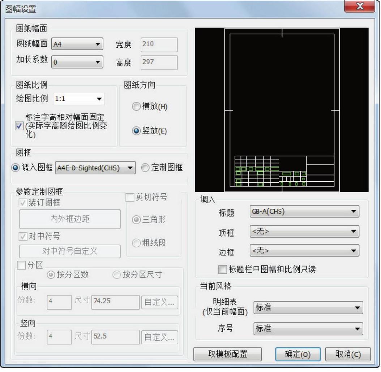This screenshot has height=372, width=381.
Task: Open the 图纸幅面 A4 dropdown
Action: click(x=77, y=44)
